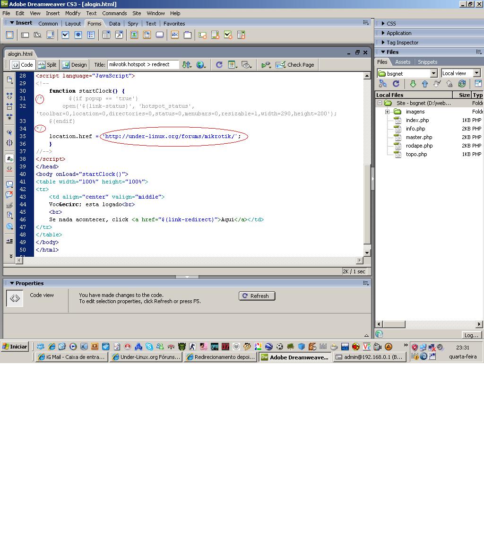
Task: Click Put File(s) blue up arrow
Action: (x=425, y=83)
